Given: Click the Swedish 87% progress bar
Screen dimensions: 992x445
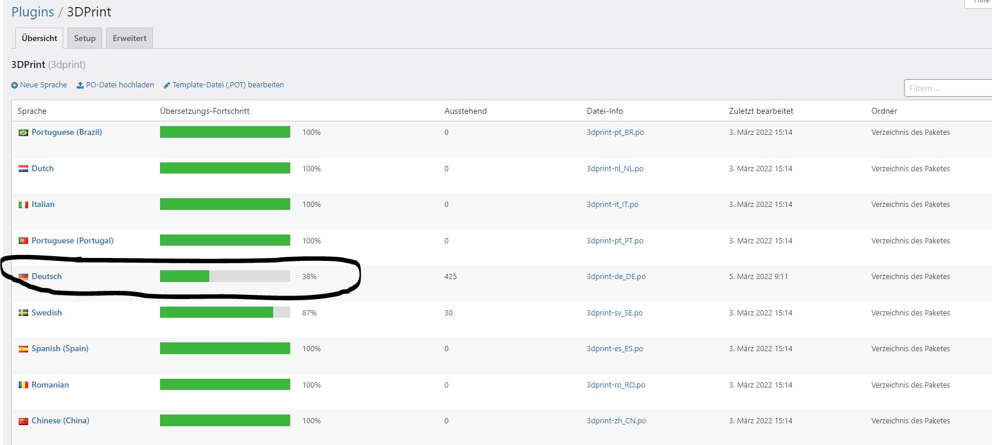Looking at the screenshot, I should tap(225, 312).
